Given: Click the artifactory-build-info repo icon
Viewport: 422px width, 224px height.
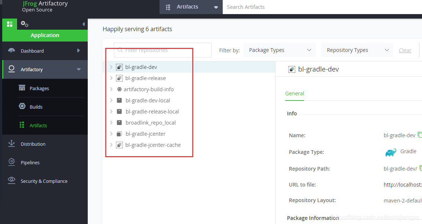Looking at the screenshot, I should coord(119,89).
